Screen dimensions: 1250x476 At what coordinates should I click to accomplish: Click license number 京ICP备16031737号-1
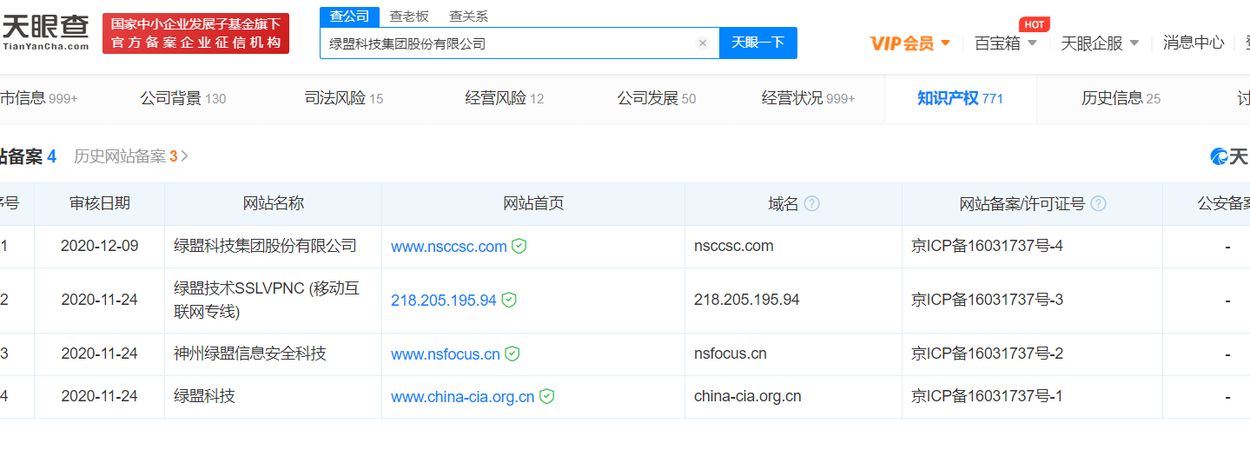[987, 396]
